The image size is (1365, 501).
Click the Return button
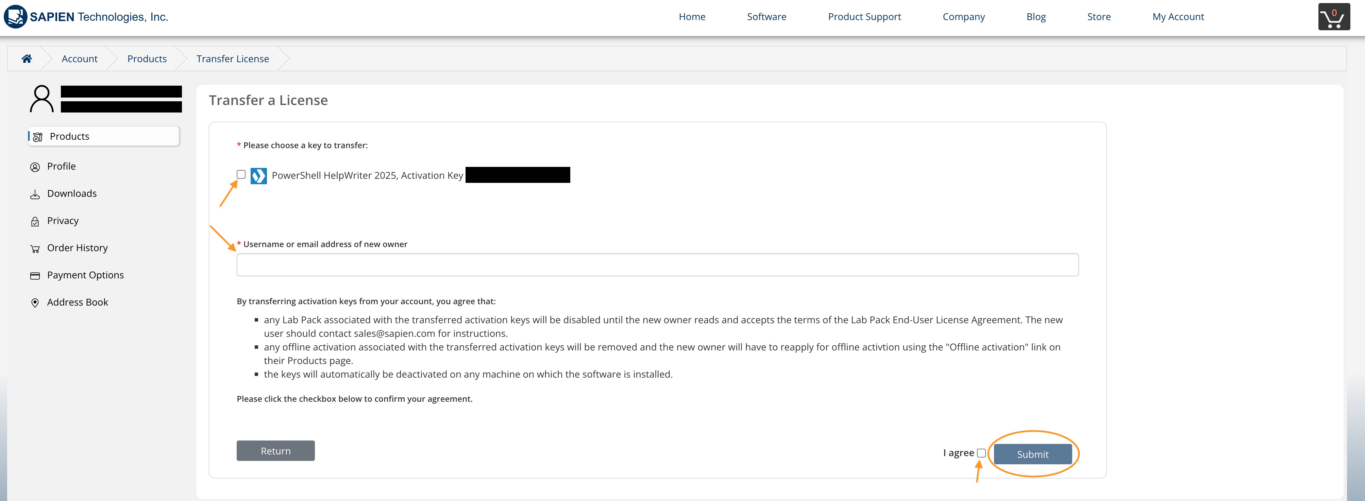pos(275,451)
